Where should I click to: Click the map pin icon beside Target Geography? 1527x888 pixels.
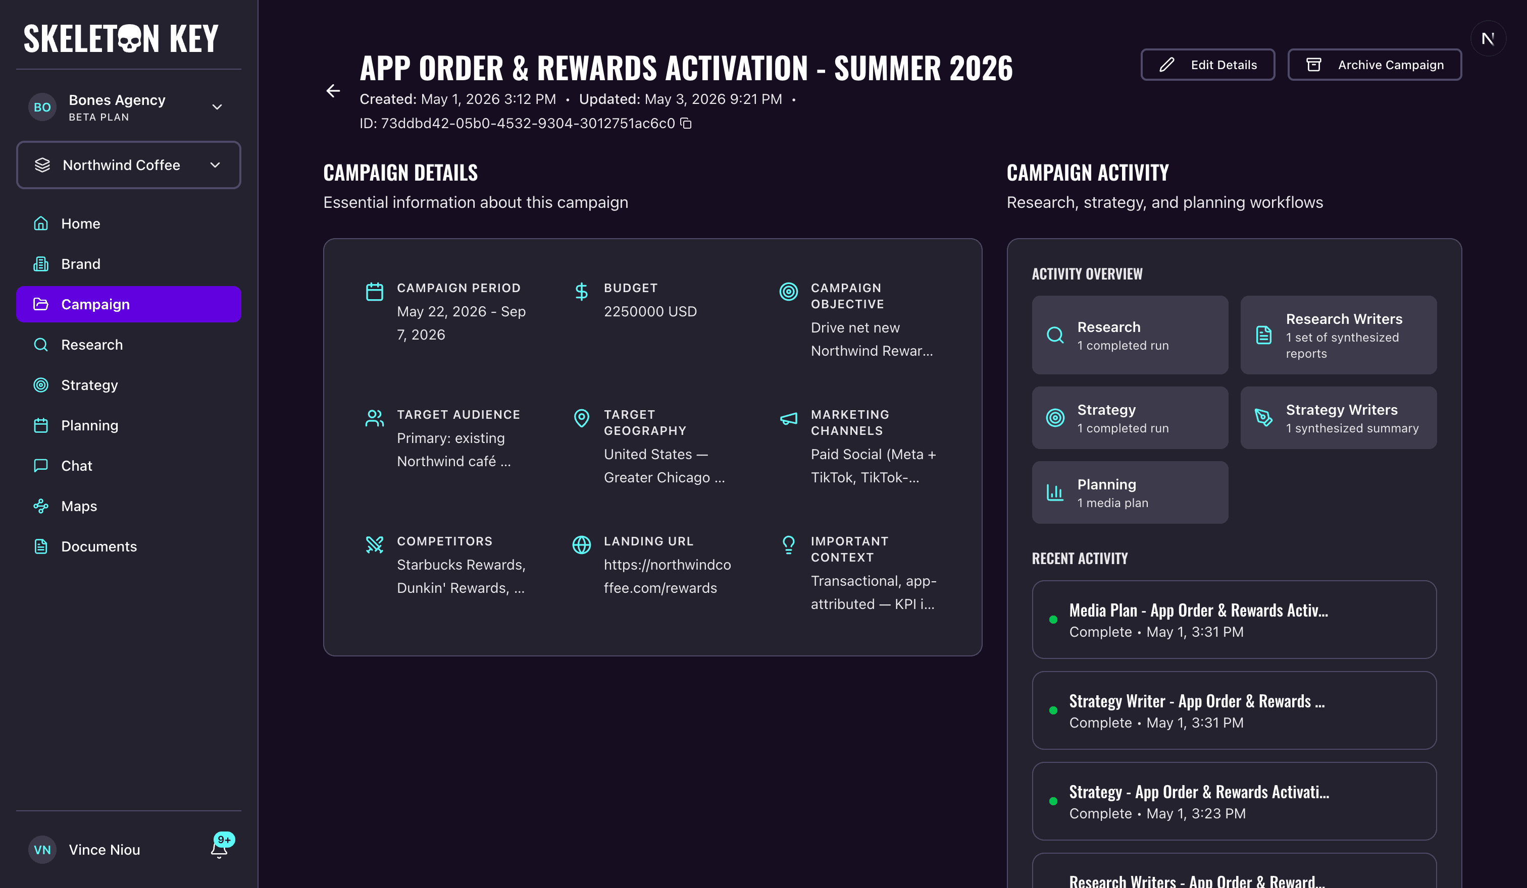[582, 418]
